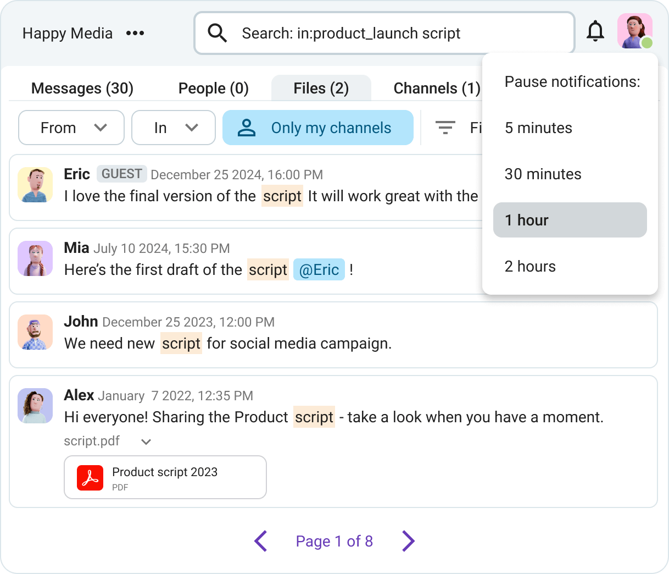Open the PDF icon on Product script 2023
The height and width of the screenshot is (574, 669).
click(91, 477)
